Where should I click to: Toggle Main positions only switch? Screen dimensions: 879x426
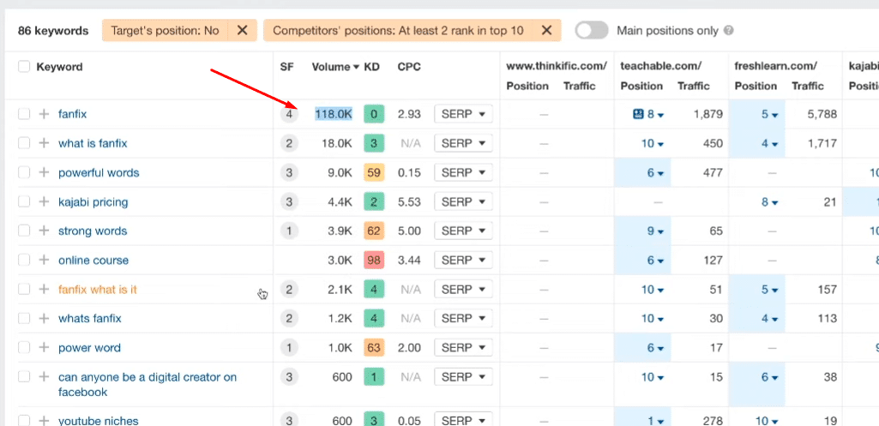pyautogui.click(x=592, y=31)
